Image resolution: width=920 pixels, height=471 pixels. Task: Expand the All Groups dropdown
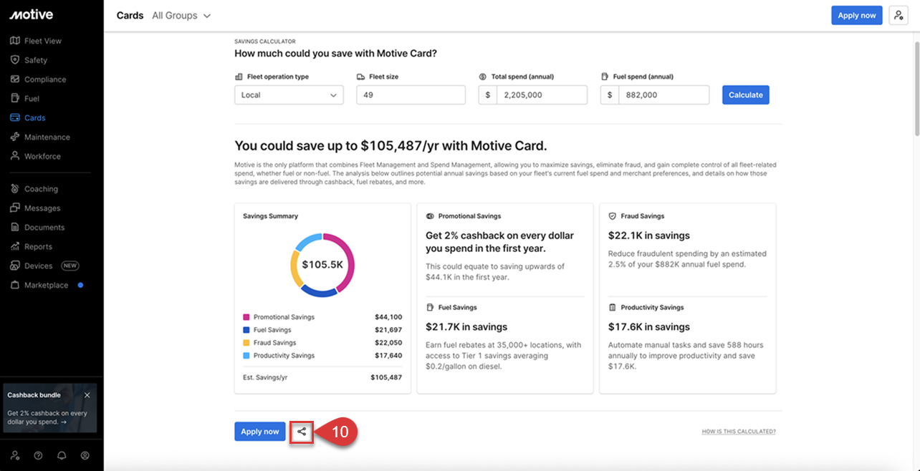(181, 16)
